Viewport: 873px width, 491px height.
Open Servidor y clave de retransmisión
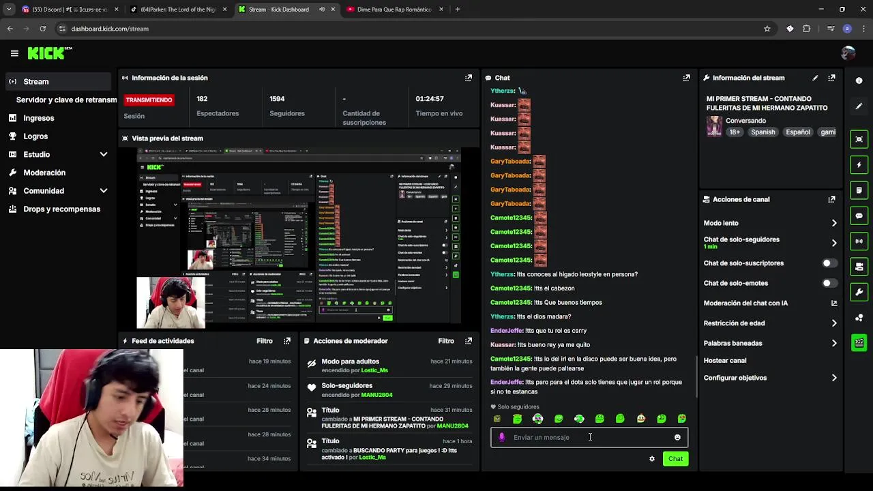66,100
